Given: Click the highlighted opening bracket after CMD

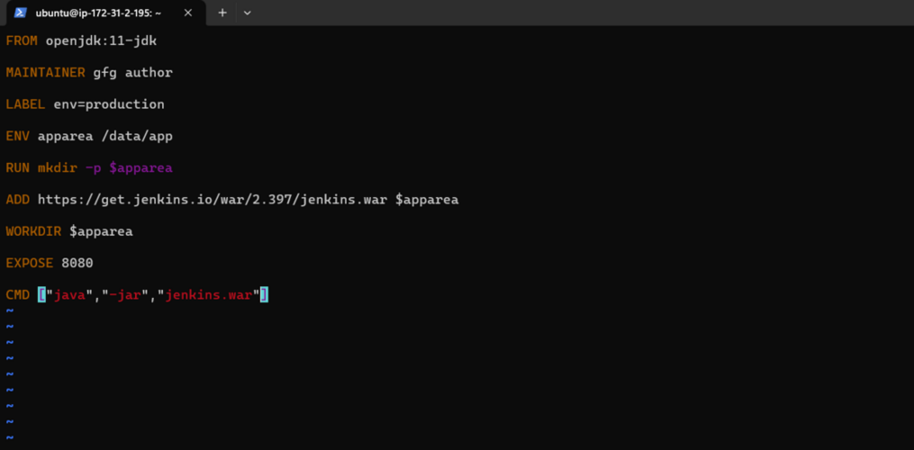Looking at the screenshot, I should 41,294.
